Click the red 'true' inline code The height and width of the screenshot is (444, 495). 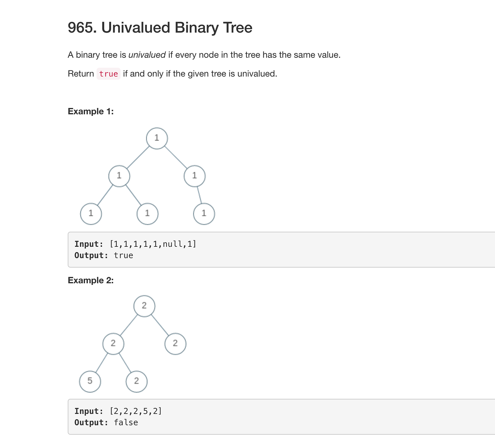coord(109,74)
